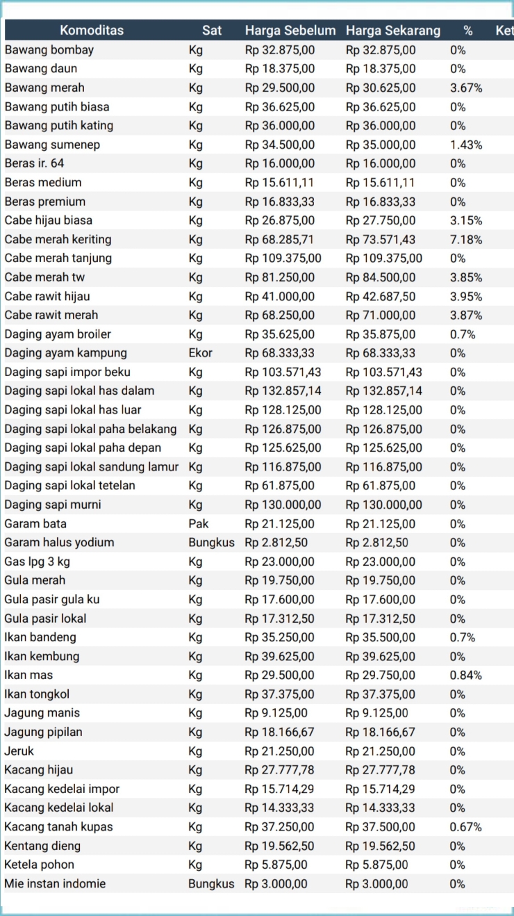Image resolution: width=514 pixels, height=916 pixels.
Task: Select the Garam halus yodium row name
Action: point(59,543)
